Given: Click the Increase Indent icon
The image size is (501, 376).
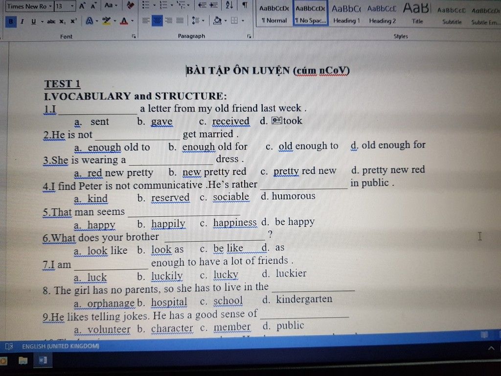Looking at the screenshot, I should [213, 5].
